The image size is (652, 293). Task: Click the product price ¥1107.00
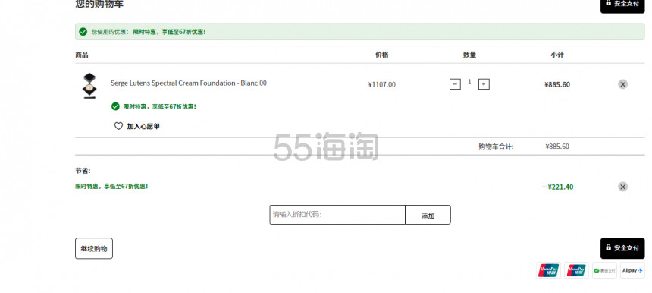click(381, 84)
